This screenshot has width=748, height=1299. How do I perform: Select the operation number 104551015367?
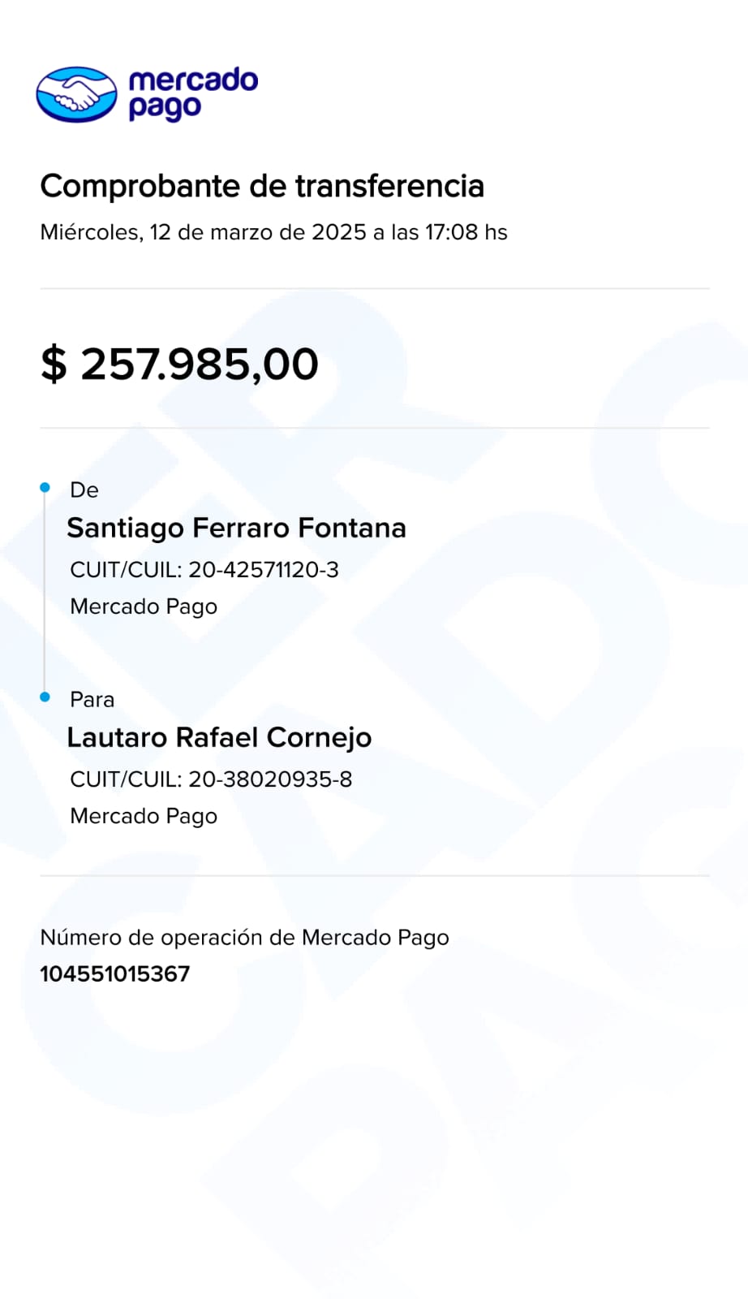[114, 974]
